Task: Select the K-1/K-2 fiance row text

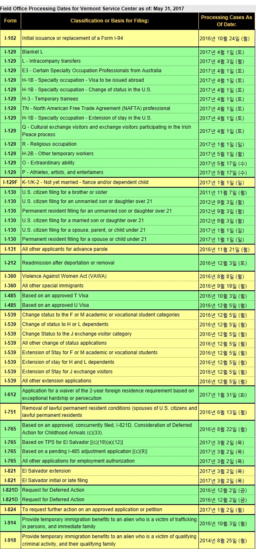Action: pyautogui.click(x=85, y=182)
